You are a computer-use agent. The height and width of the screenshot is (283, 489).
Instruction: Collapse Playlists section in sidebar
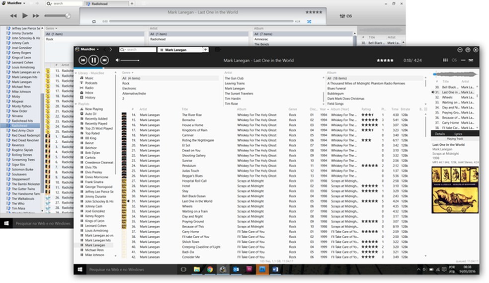tap(76, 104)
